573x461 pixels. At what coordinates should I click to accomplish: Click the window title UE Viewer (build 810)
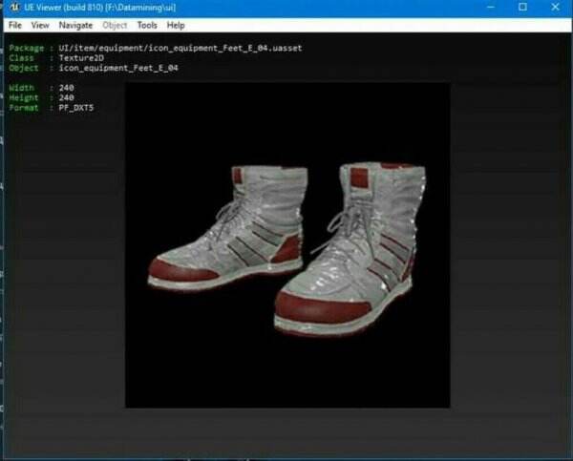pyautogui.click(x=63, y=8)
